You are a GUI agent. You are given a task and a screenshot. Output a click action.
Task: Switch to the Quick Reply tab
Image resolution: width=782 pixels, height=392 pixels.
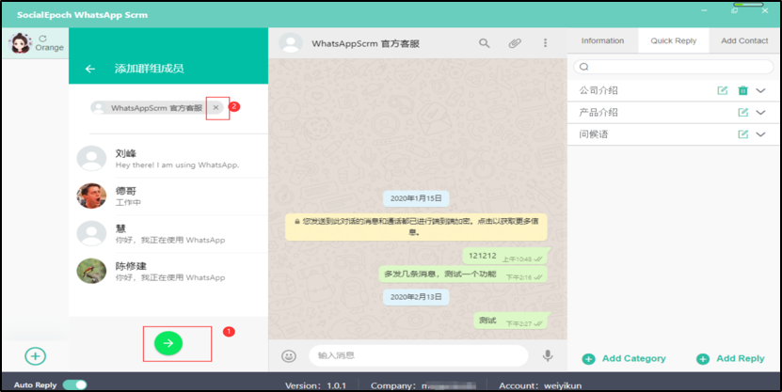(673, 40)
